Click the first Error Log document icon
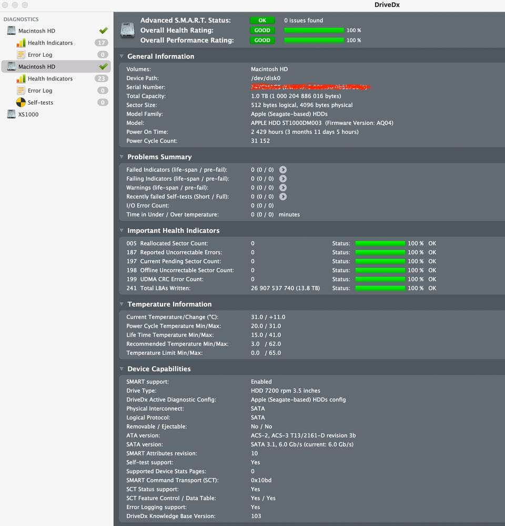The height and width of the screenshot is (526, 505). pyautogui.click(x=21, y=54)
